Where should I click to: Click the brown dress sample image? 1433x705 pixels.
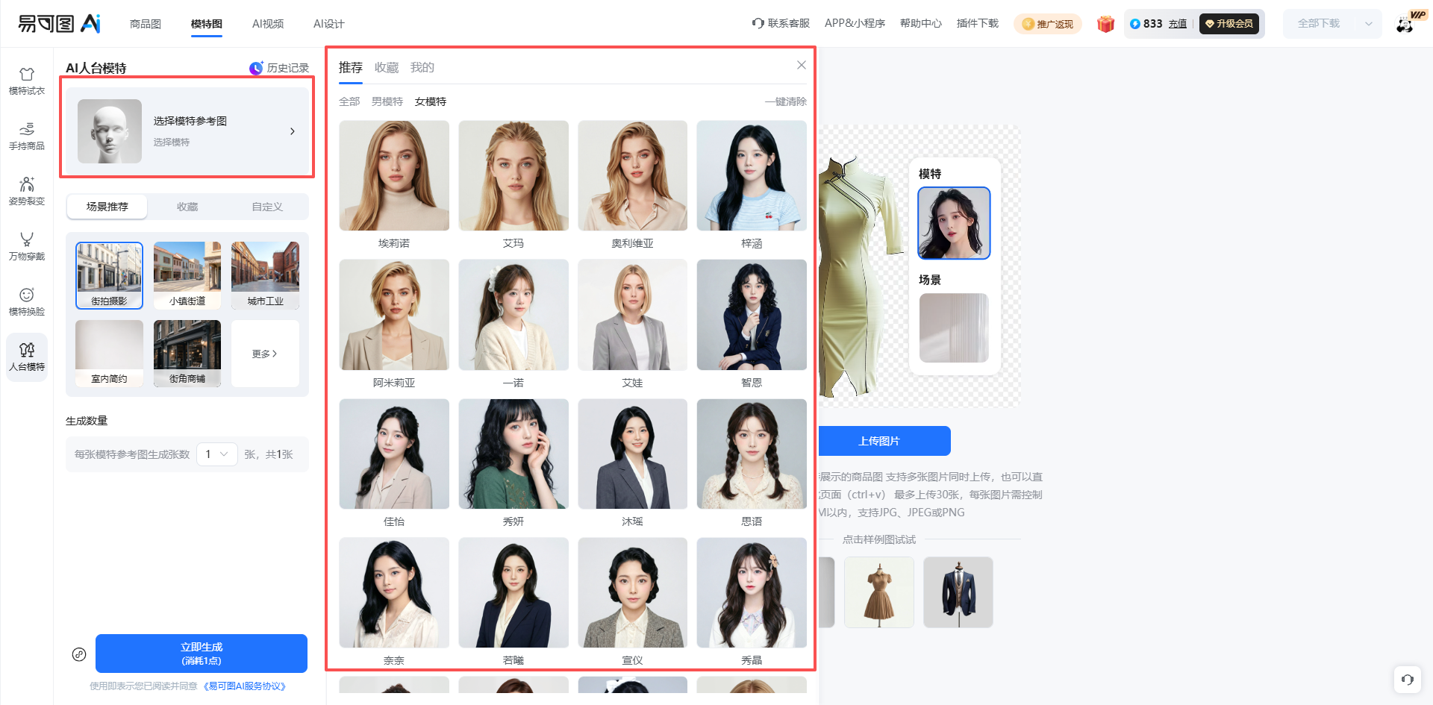pos(879,592)
